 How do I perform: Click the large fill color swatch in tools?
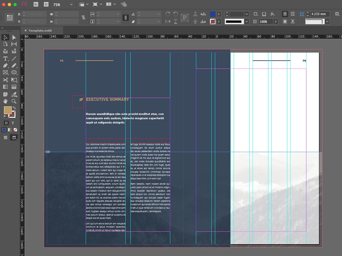[x=8, y=110]
